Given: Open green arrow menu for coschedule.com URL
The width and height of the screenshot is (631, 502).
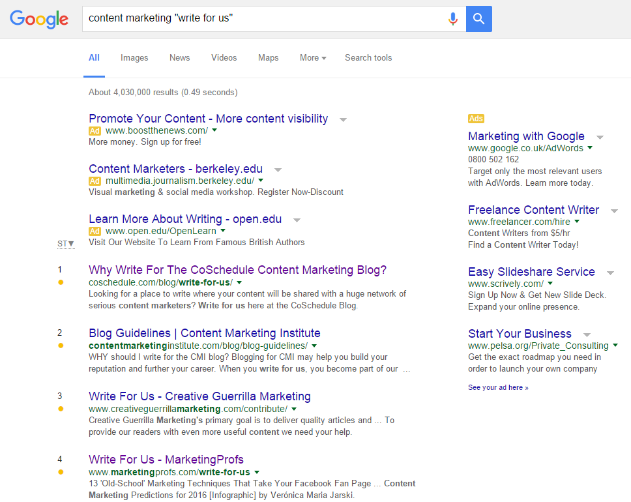Looking at the screenshot, I should [x=239, y=282].
